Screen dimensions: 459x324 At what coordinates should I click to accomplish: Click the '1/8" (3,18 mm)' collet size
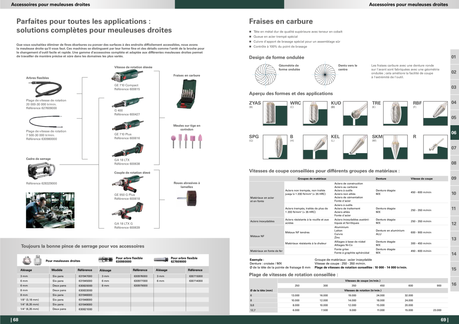[29, 300]
